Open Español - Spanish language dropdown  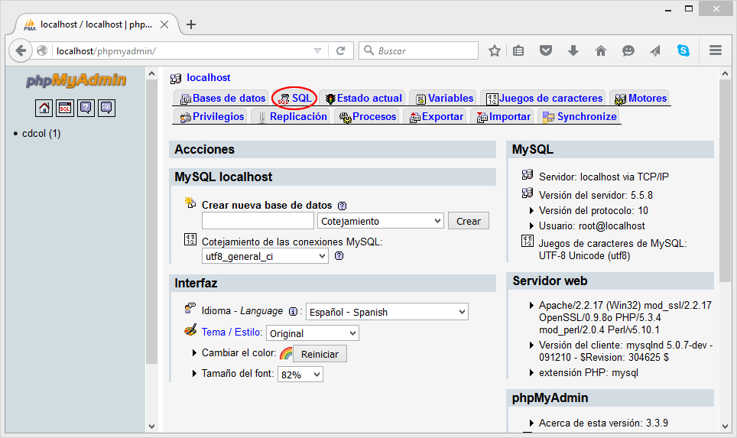[x=387, y=312]
